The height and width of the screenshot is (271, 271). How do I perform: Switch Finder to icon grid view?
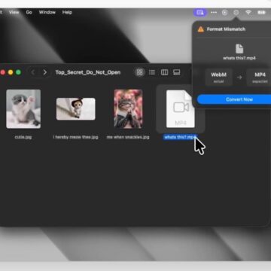click(140, 72)
